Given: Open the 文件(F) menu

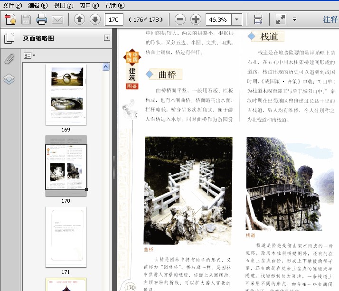Looking at the screenshot, I should click(x=12, y=6).
